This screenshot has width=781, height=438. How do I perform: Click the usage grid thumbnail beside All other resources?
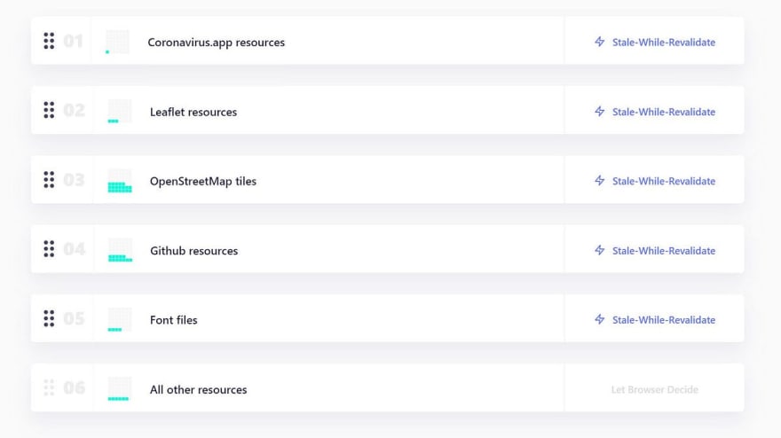click(x=120, y=389)
